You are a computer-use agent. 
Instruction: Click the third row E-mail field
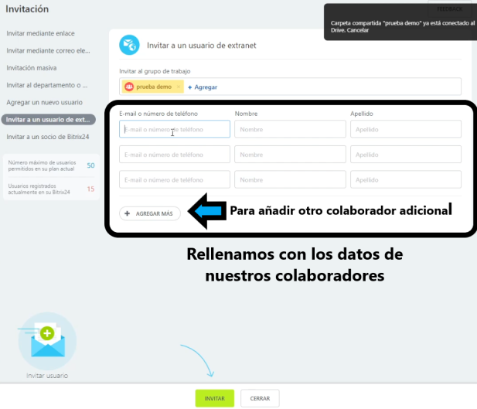click(175, 180)
